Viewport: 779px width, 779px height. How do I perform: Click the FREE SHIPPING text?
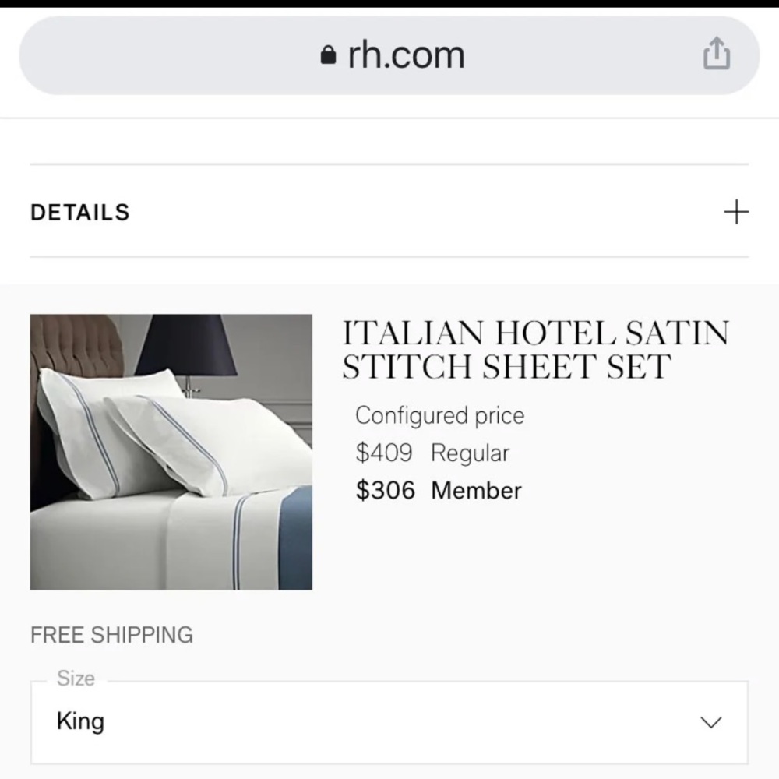(x=111, y=634)
